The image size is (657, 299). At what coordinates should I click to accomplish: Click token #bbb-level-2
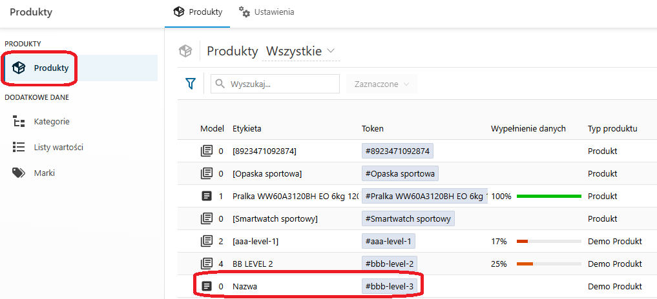tap(390, 264)
